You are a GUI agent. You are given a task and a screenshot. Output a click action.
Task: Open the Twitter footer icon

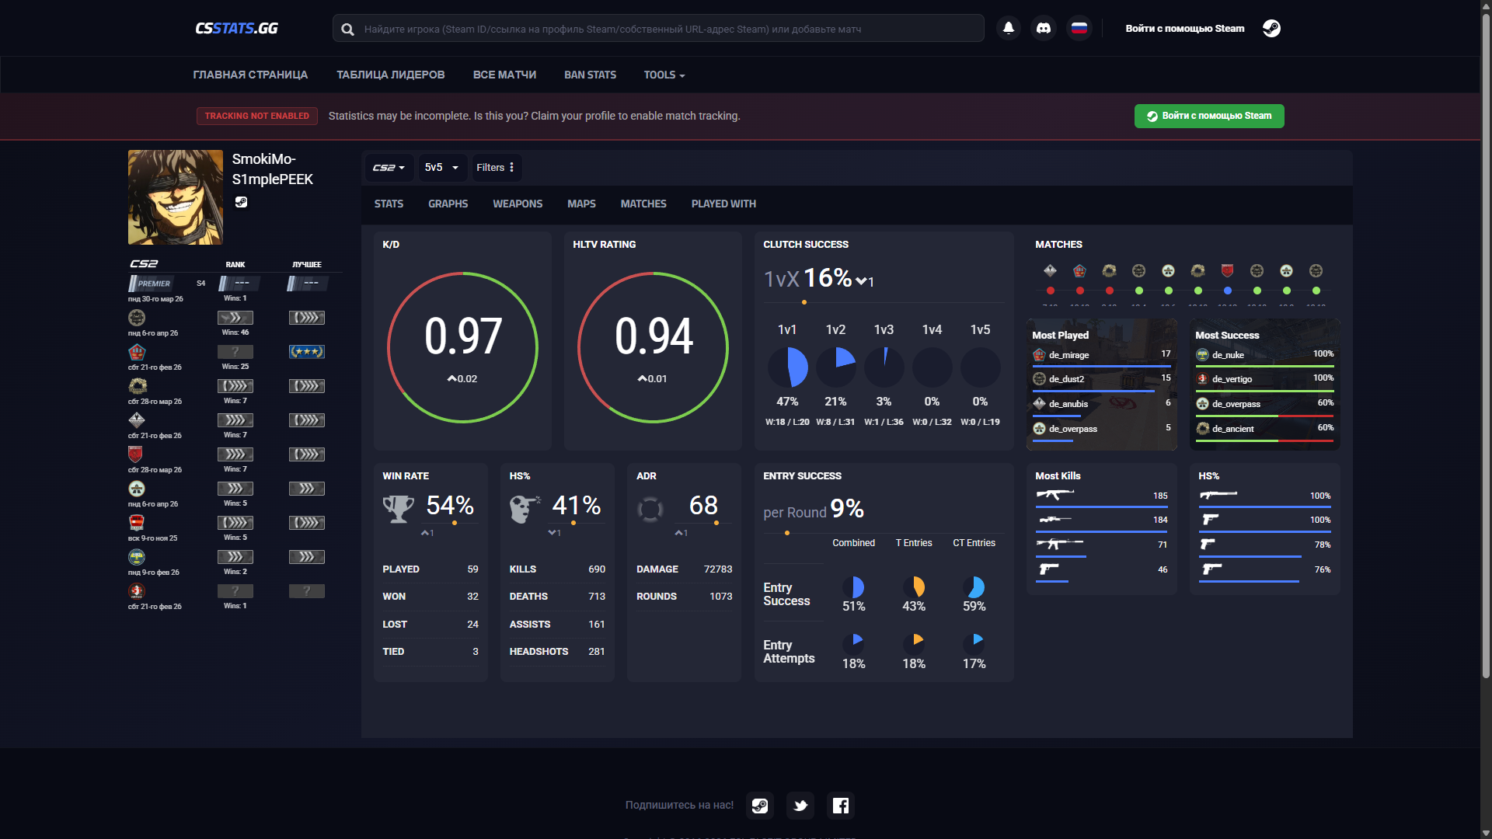coord(800,806)
